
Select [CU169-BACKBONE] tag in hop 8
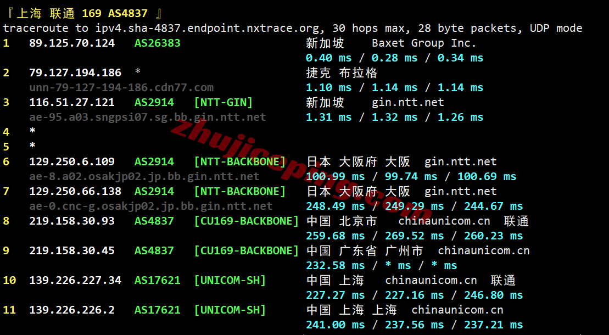[247, 221]
